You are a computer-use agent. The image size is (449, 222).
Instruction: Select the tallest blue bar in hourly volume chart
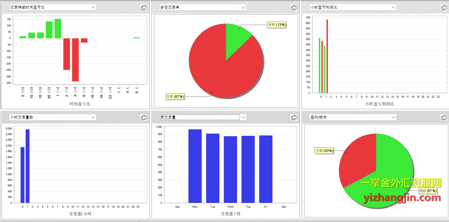pos(28,166)
